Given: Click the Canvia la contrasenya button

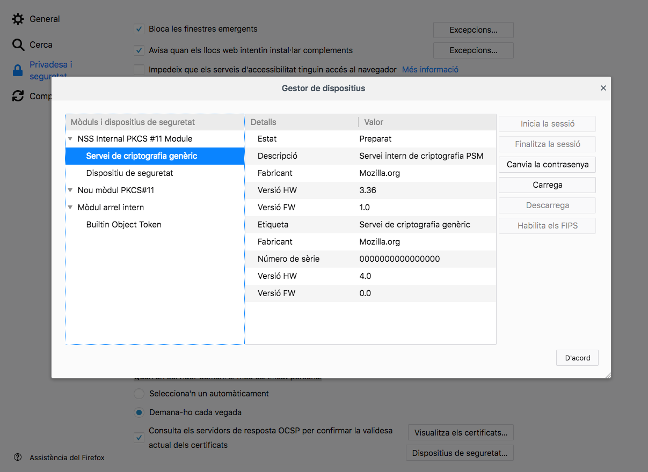Looking at the screenshot, I should click(x=547, y=165).
